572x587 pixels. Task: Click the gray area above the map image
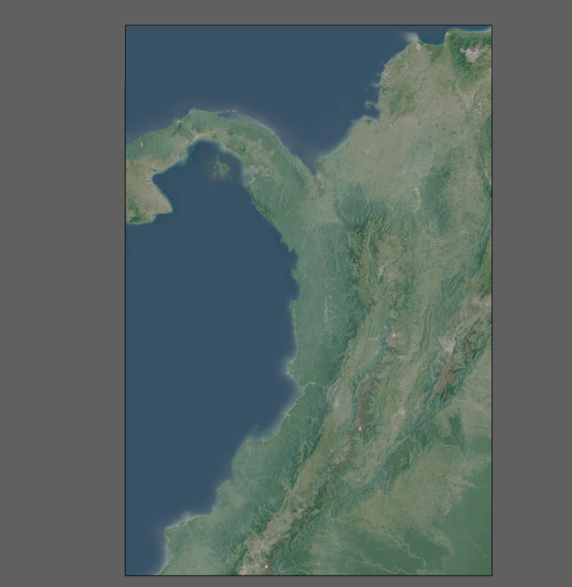(x=309, y=11)
